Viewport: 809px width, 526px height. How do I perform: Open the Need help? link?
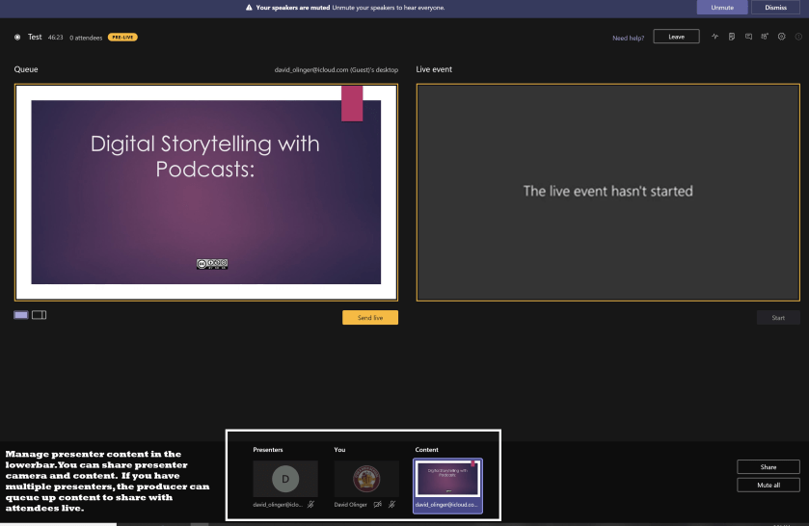click(x=628, y=38)
